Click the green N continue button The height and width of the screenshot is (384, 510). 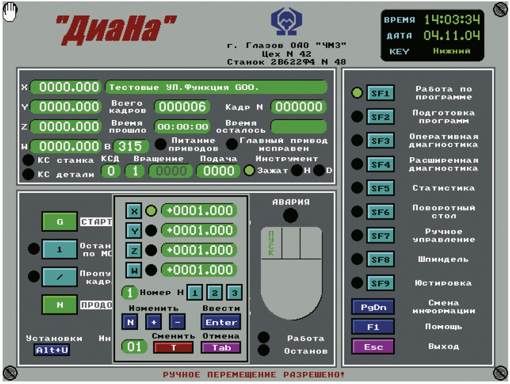click(x=60, y=305)
